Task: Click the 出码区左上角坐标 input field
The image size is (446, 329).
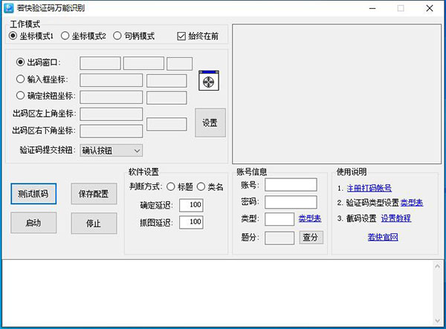Action: point(111,114)
